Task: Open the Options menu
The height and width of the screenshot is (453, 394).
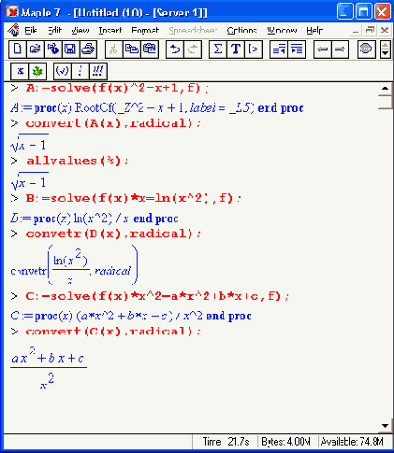Action: tap(241, 30)
